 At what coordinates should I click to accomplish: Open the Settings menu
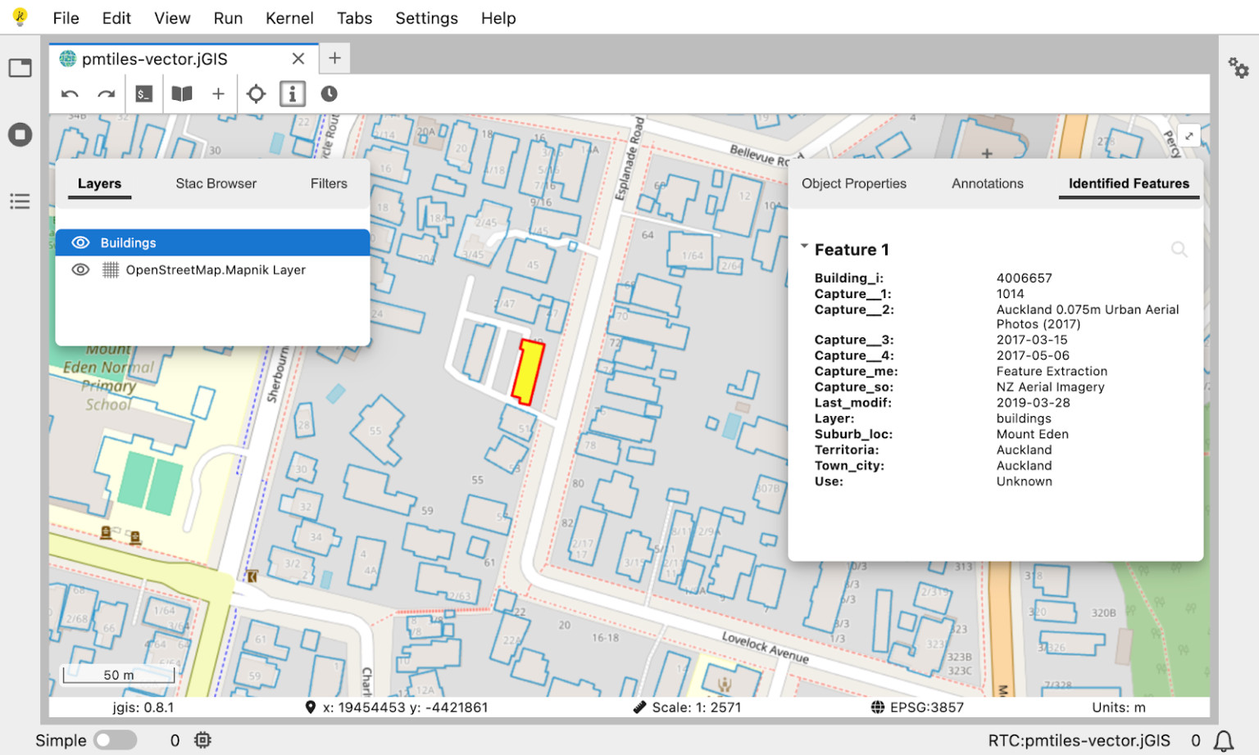pyautogui.click(x=426, y=18)
